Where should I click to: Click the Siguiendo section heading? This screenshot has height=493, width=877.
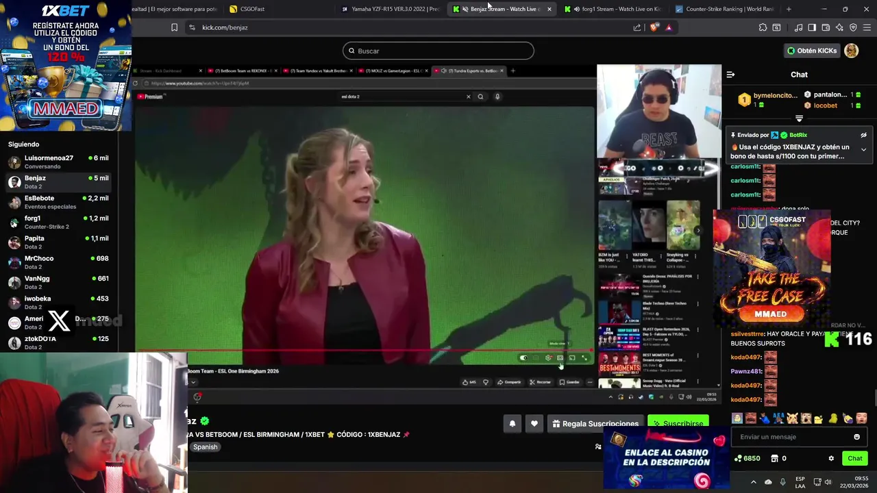pyautogui.click(x=24, y=144)
